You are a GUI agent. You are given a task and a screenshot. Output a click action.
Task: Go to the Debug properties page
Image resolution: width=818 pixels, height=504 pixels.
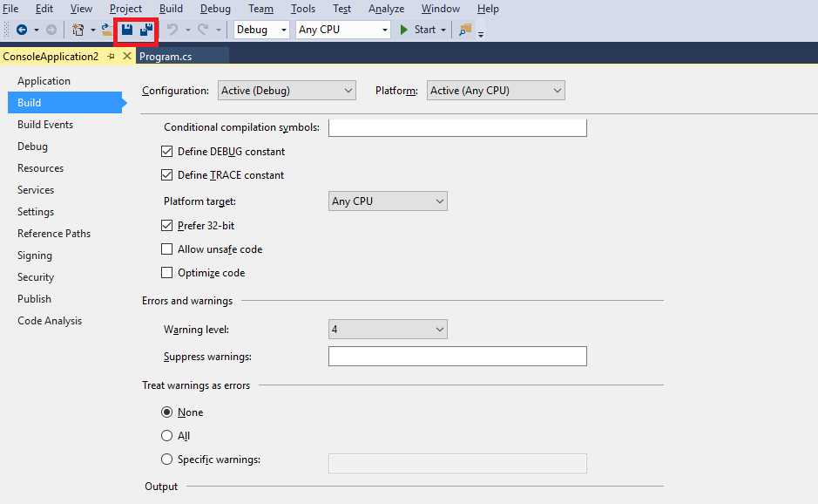[32, 146]
